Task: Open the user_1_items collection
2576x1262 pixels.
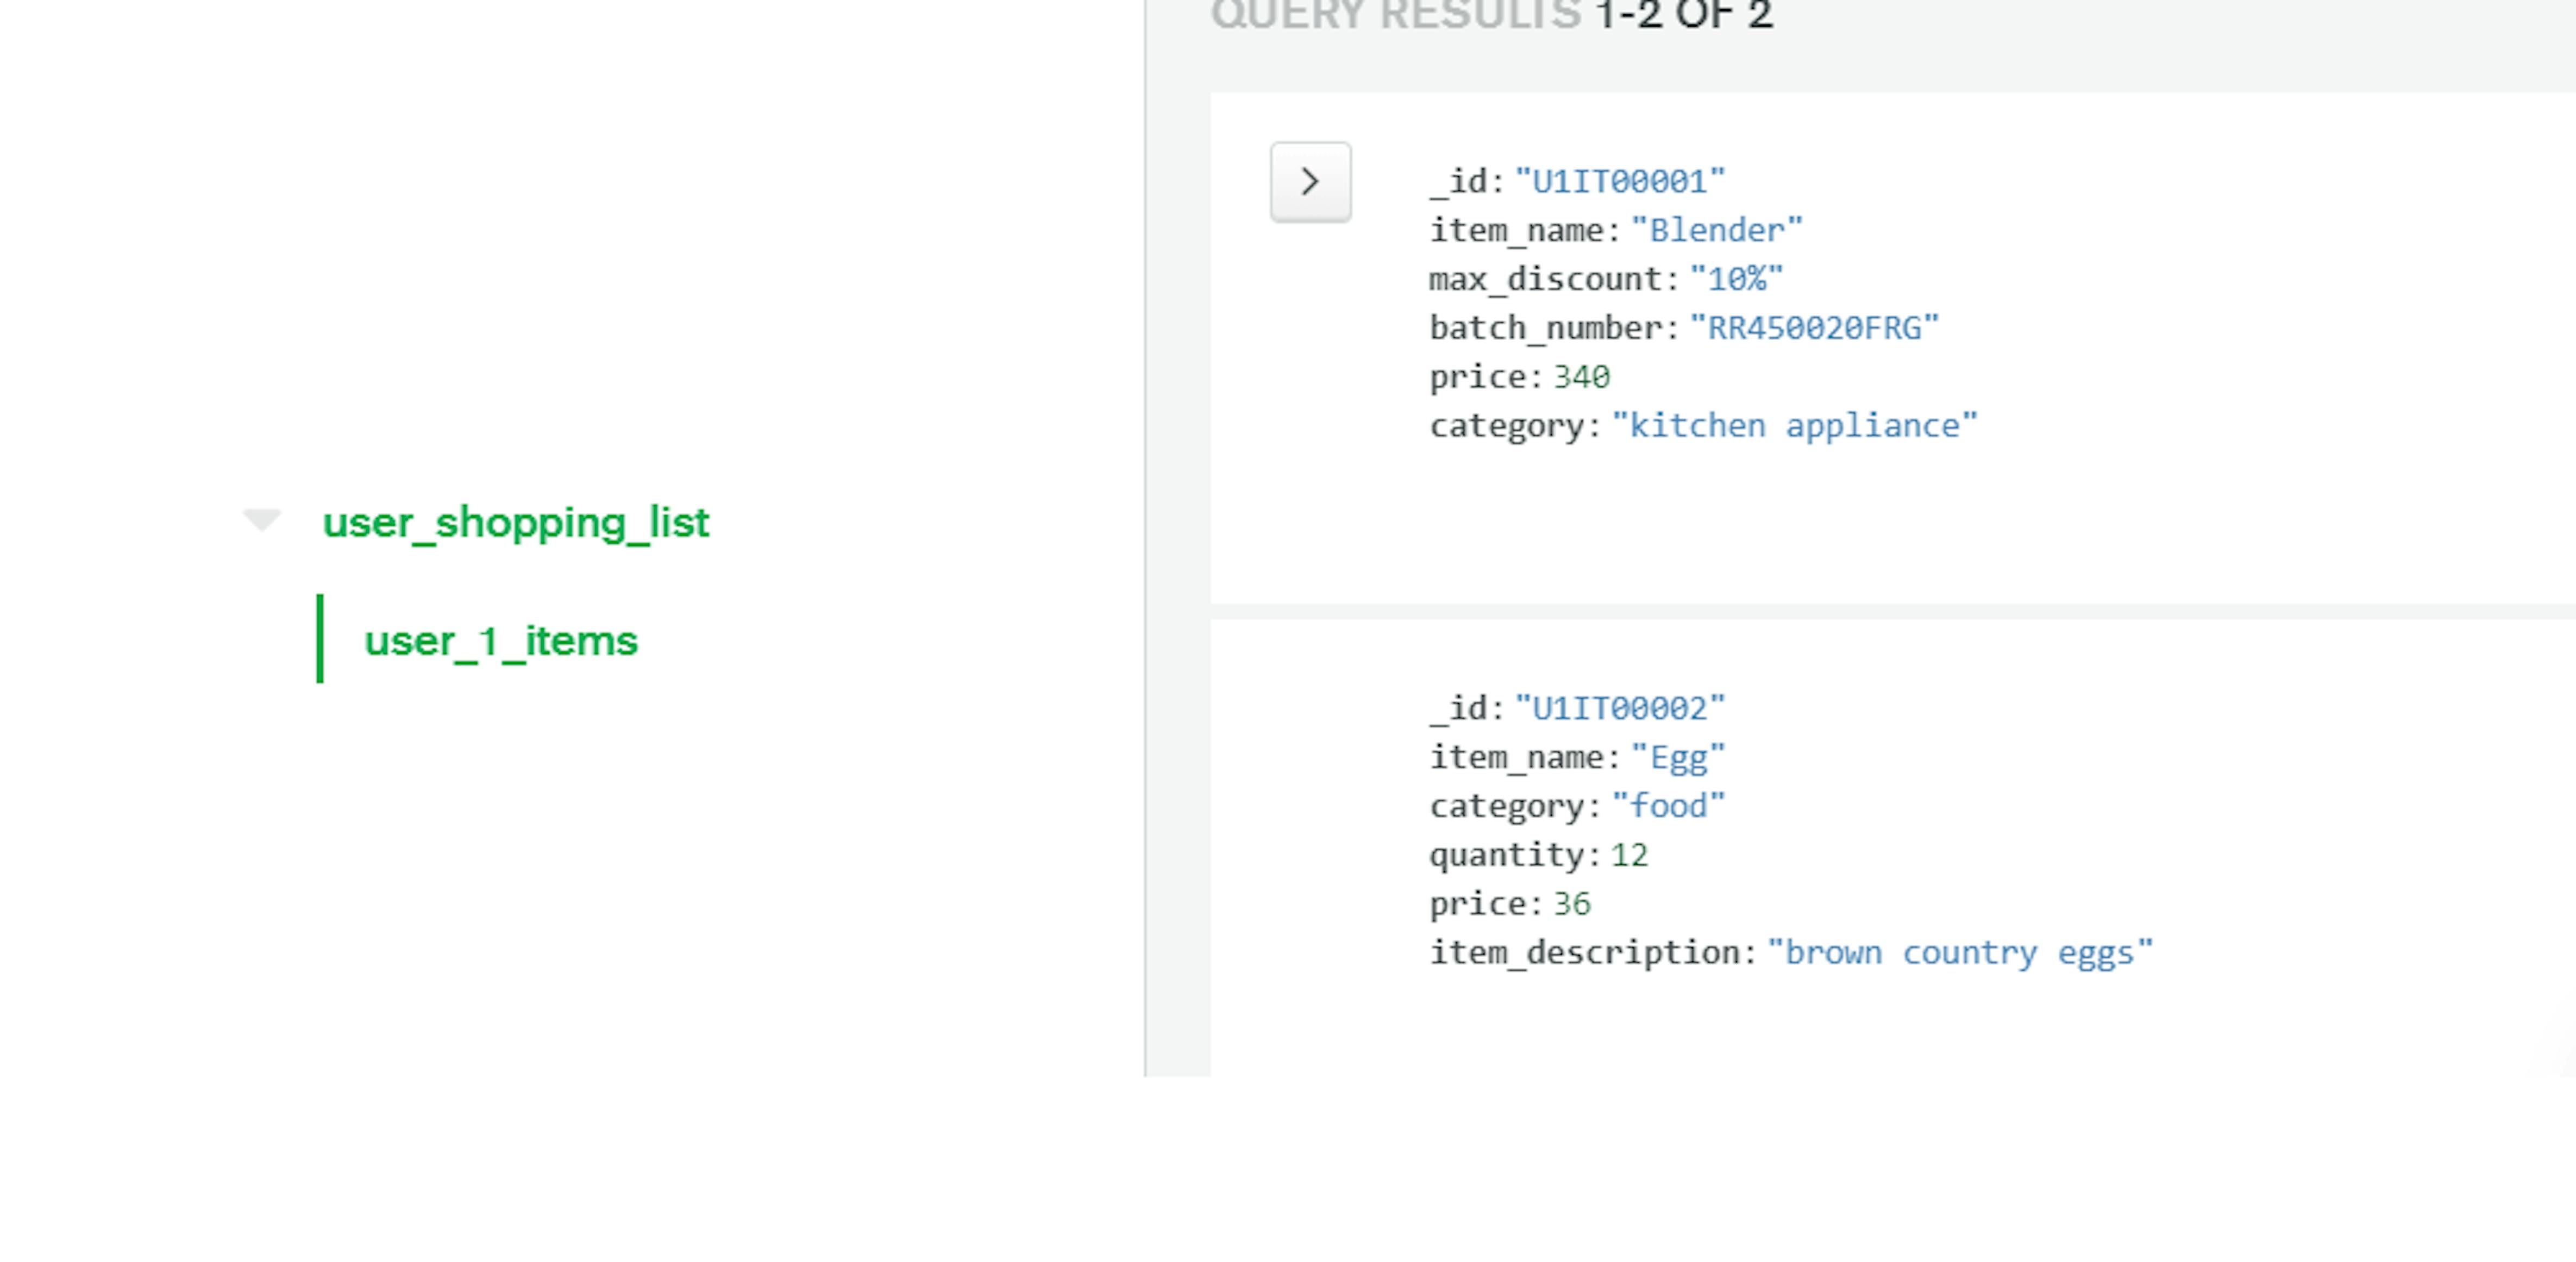Action: pyautogui.click(x=500, y=641)
